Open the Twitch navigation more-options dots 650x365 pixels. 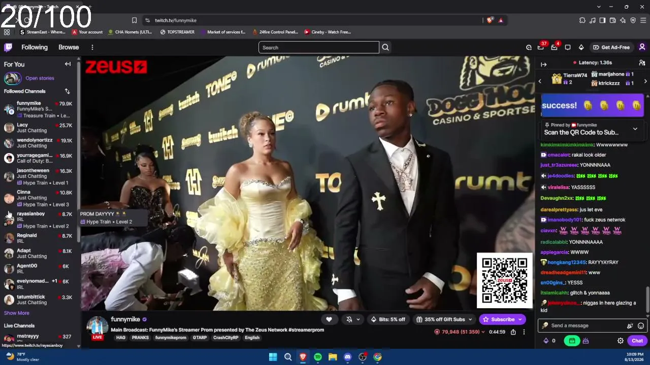pos(92,47)
